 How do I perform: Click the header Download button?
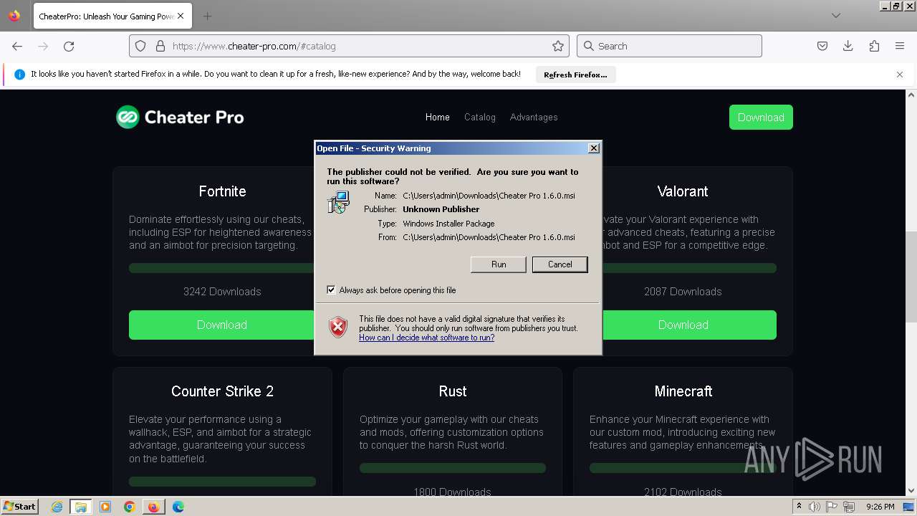coord(761,118)
